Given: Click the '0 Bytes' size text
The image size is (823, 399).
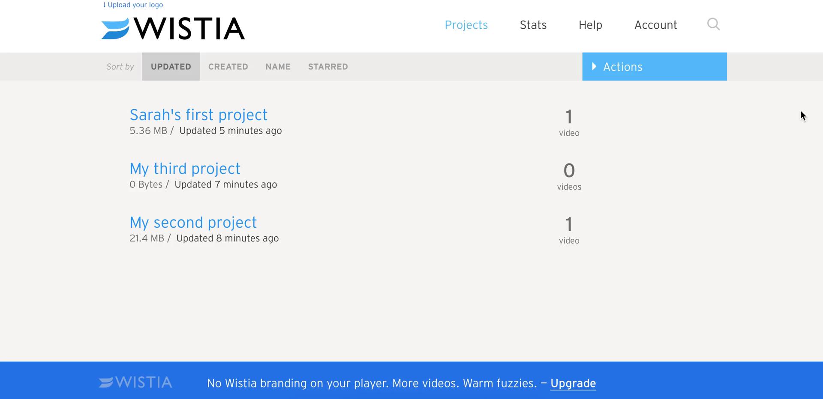Looking at the screenshot, I should [146, 185].
